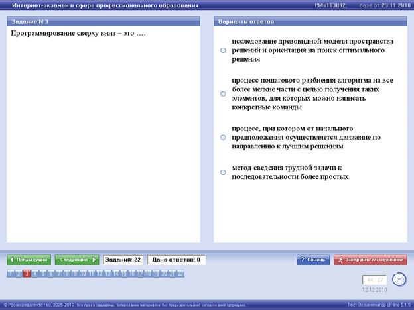The width and height of the screenshot is (414, 310).
Task: Finish the test with Завершить тестирование
Action: point(370,260)
